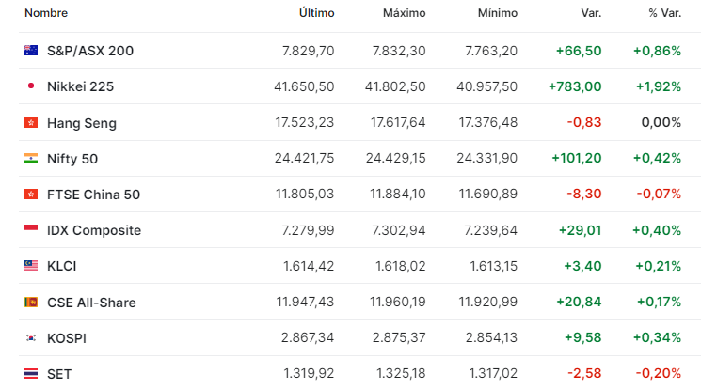Click the Japan flag icon beside Nikkei 225
Screen dimensions: 701x389
pos(31,86)
